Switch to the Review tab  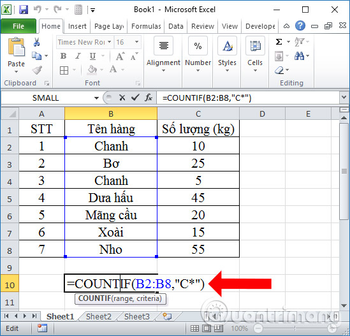tap(203, 26)
